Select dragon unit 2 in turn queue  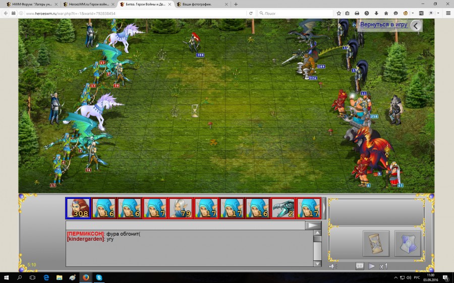[x=283, y=208]
